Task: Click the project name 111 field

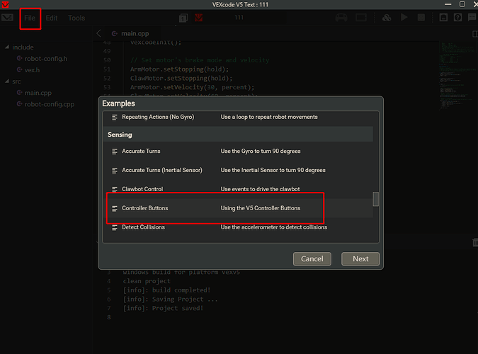Action: [x=239, y=18]
